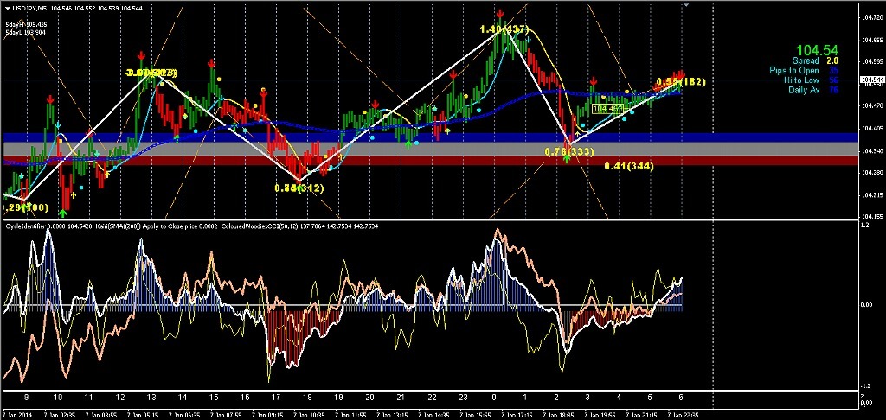The width and height of the screenshot is (886, 420).
Task: Click red down arrow above the 13:00 peak label
Action: 141,55
